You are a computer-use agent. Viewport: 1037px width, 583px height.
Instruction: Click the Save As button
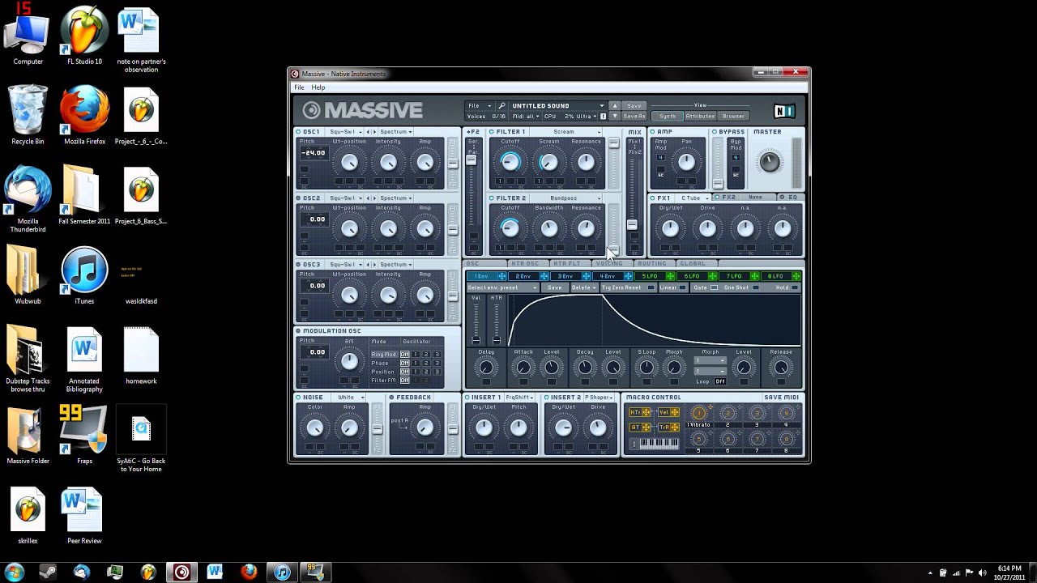pyautogui.click(x=634, y=116)
